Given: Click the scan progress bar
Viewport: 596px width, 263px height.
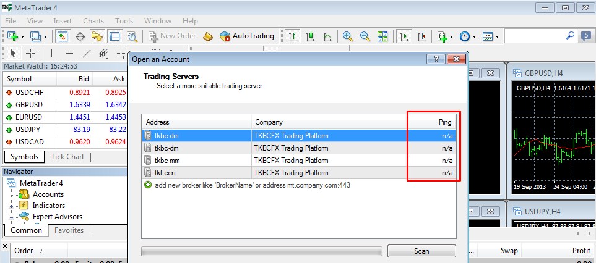Looking at the screenshot, I should pyautogui.click(x=262, y=251).
